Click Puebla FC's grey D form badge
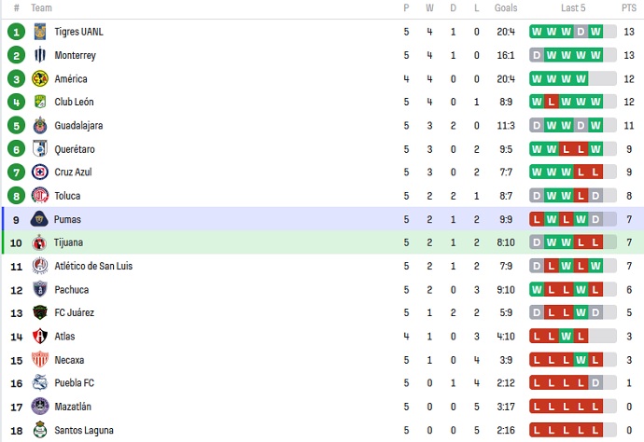 click(595, 383)
